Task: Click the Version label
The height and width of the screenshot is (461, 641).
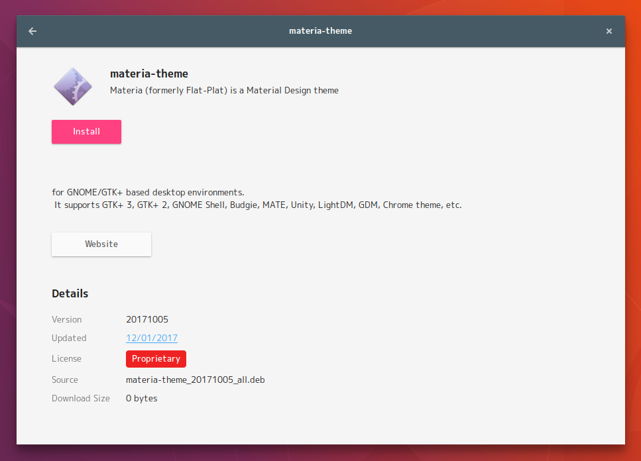Action: tap(67, 319)
